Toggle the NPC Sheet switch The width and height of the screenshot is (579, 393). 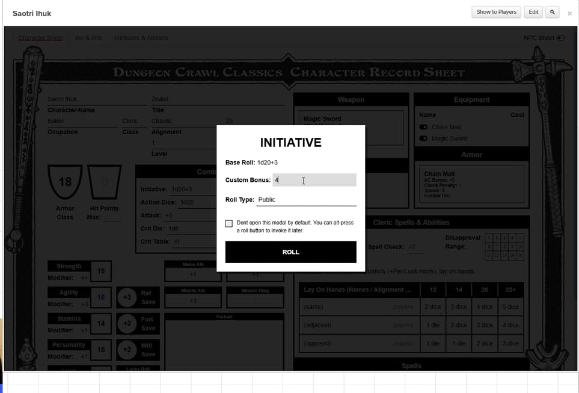560,38
